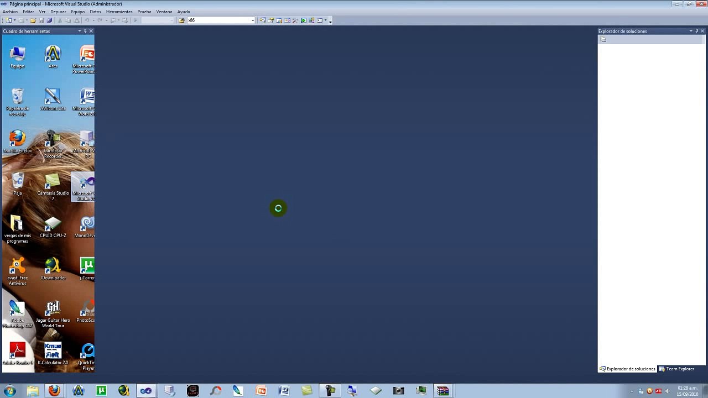Expand the Undo history dropdown arrow
Image resolution: width=708 pixels, height=398 pixels.
[x=93, y=20]
